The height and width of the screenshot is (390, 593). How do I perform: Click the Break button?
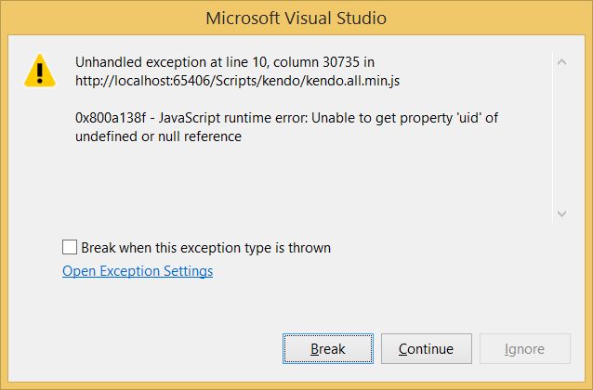pyautogui.click(x=328, y=349)
